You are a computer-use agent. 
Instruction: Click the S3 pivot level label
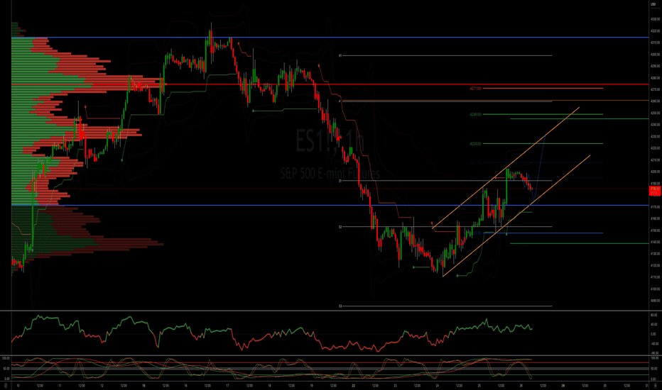point(340,306)
